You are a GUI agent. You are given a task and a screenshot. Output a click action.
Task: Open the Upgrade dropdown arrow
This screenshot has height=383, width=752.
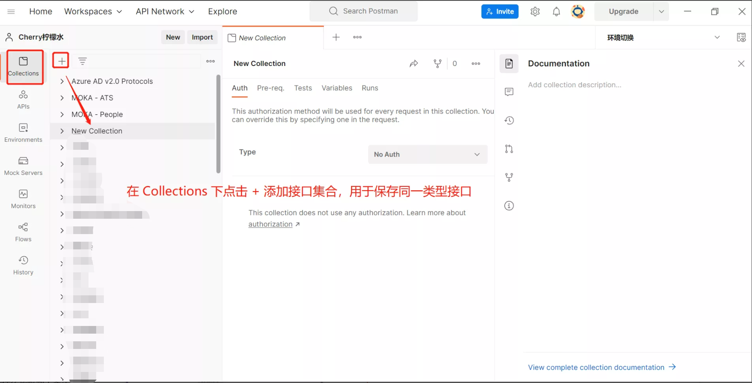[x=661, y=11]
